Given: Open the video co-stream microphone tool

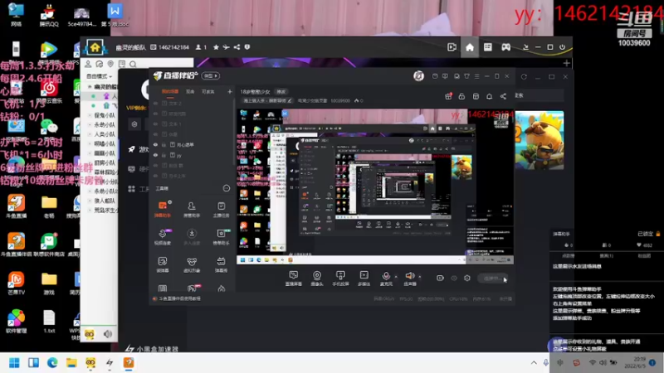Looking at the screenshot, I should (163, 236).
